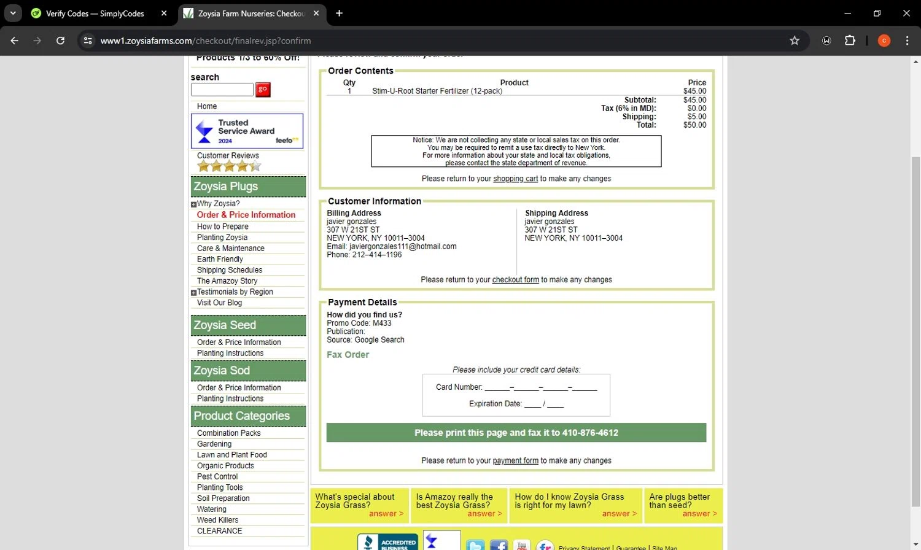Open the Chrome three-dot menu

point(907,41)
